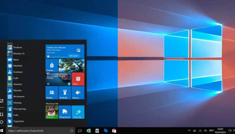Viewport: 235px width, 134px height.
Task: Open the "Folodwas" dotted icon app
Action: 15,103
